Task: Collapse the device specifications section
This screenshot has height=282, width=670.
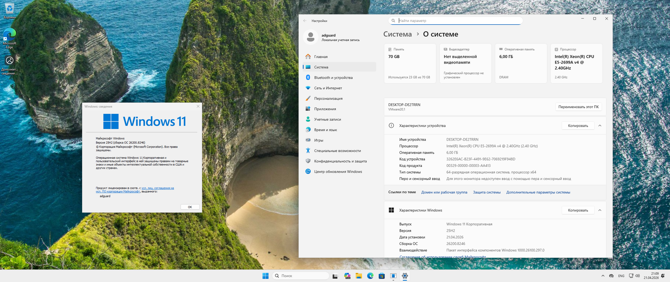Action: [x=600, y=126]
